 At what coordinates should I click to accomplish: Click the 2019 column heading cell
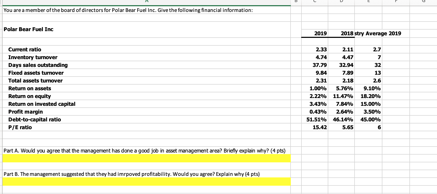pos(315,33)
